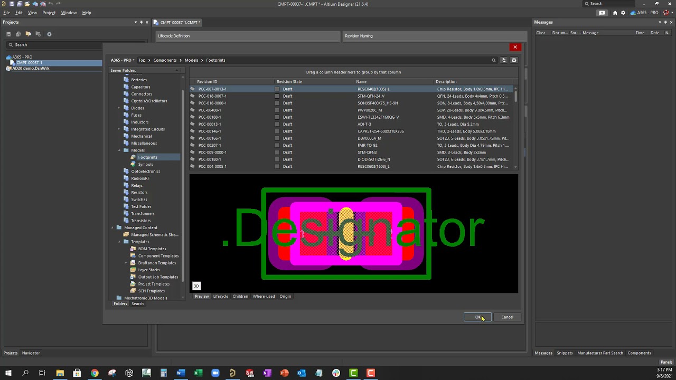Tick checkbox for PCC-004-0005-1 row
Viewport: 676px width, 380px height.
click(x=277, y=166)
